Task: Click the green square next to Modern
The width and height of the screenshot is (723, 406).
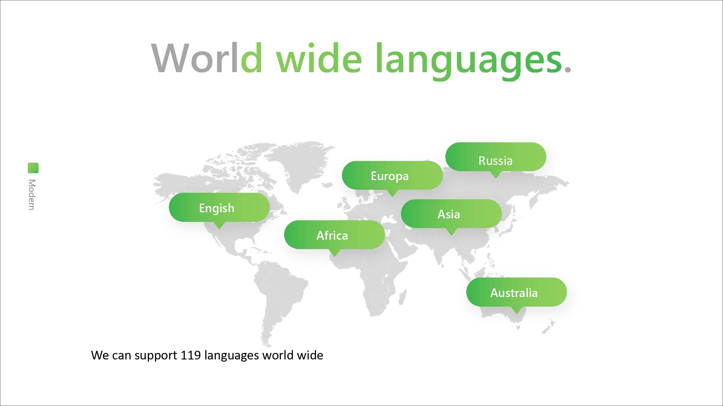Action: (33, 168)
